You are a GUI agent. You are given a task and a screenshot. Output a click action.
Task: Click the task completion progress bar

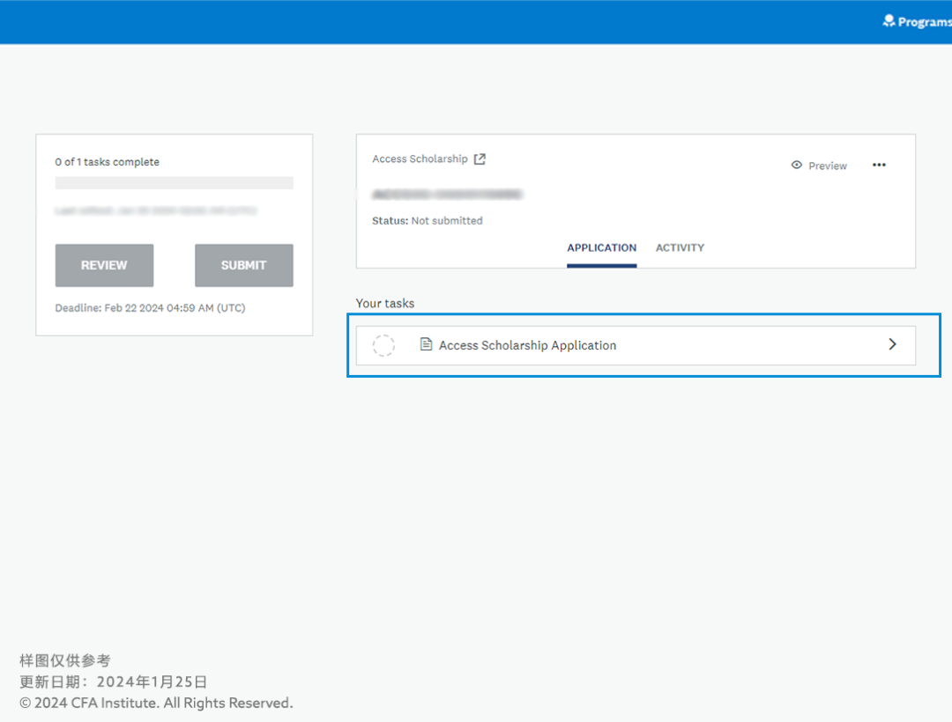click(x=174, y=183)
